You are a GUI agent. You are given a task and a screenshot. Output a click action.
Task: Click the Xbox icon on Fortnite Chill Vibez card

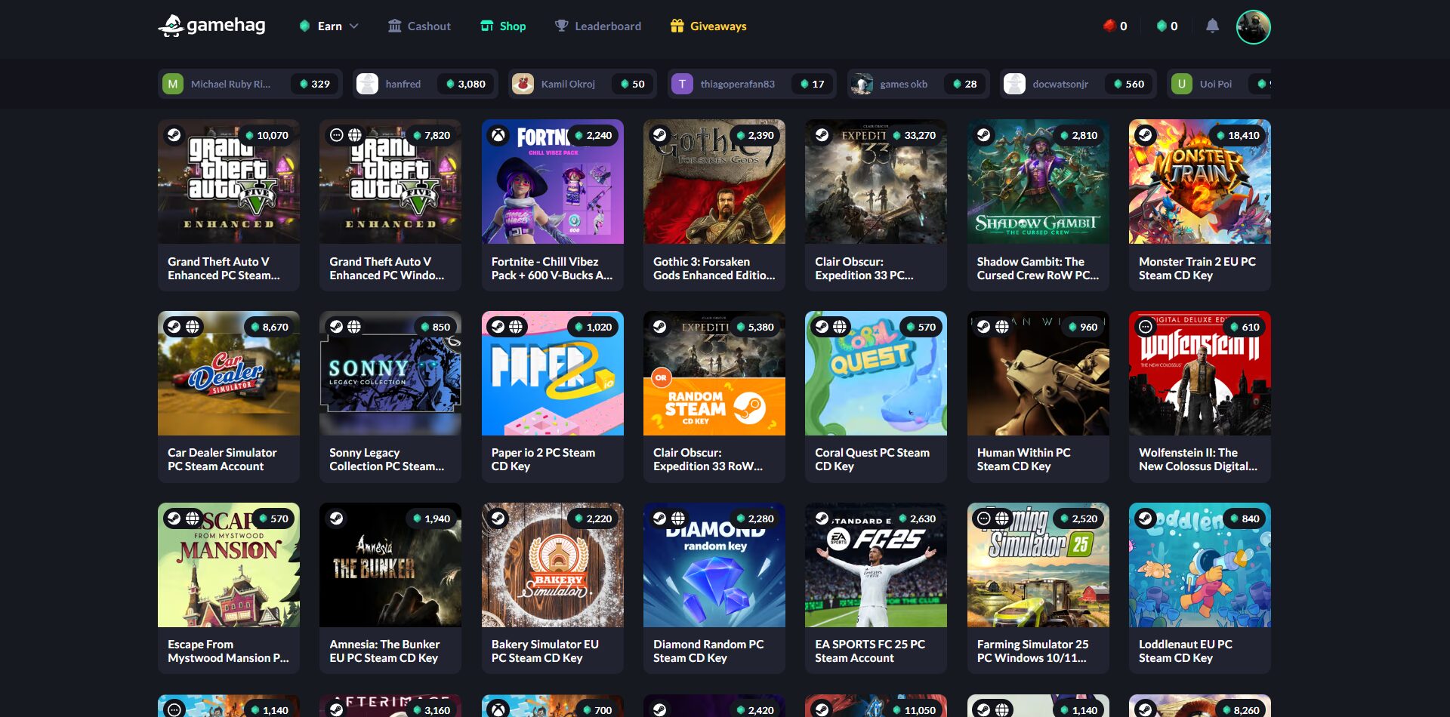500,135
